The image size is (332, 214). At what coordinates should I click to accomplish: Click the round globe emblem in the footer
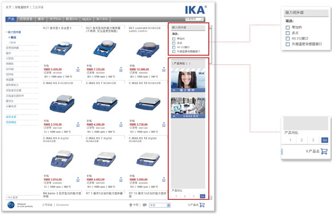11,205
